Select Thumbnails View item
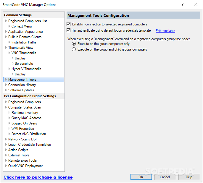This screenshot has width=203, height=183. click(x=21, y=48)
